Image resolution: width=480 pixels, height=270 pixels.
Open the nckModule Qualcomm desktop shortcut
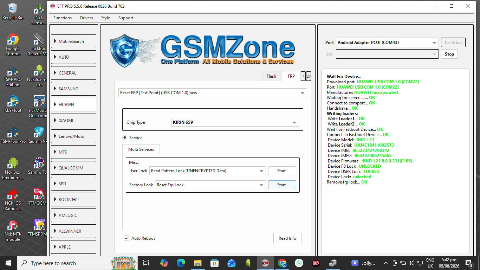coord(37,107)
